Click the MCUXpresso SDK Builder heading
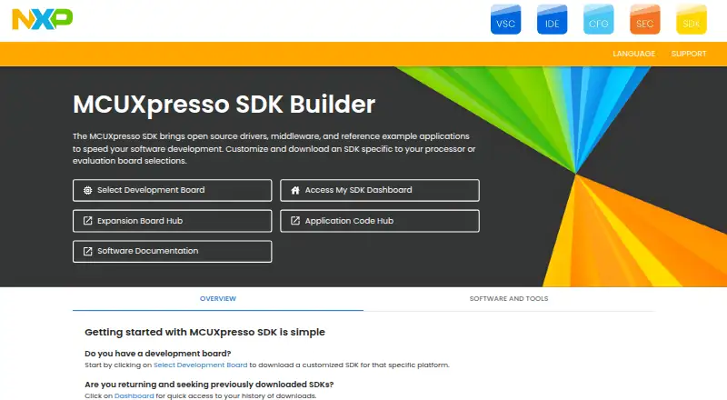 pyautogui.click(x=224, y=104)
